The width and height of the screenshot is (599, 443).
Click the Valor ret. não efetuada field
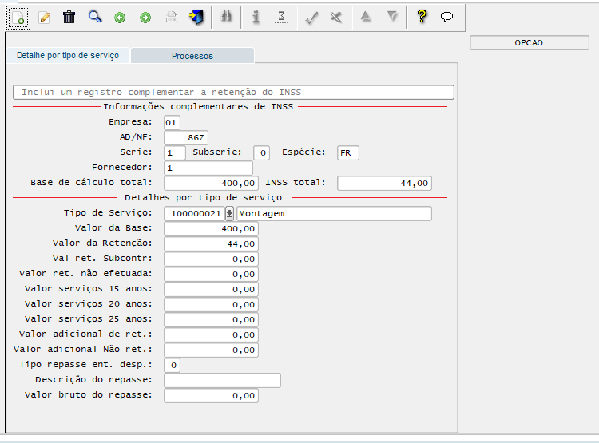coord(212,275)
